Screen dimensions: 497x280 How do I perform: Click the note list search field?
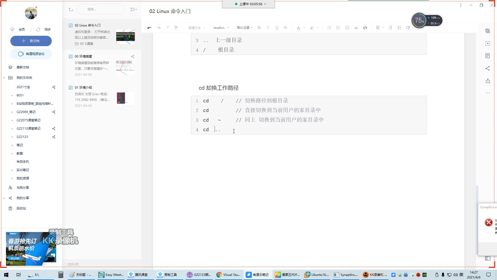pyautogui.click(x=101, y=9)
